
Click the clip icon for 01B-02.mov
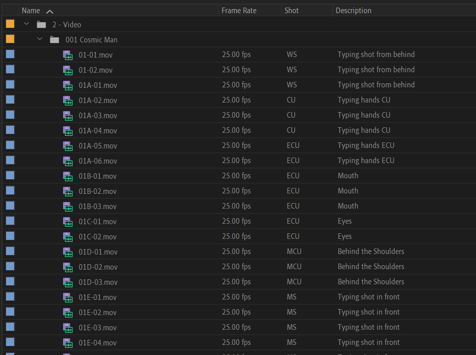(x=68, y=191)
